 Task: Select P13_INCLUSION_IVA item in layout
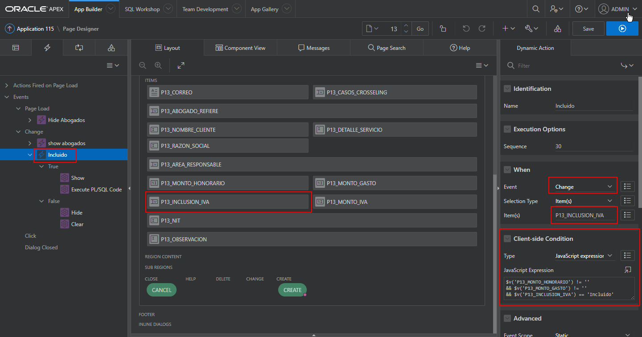[228, 202]
